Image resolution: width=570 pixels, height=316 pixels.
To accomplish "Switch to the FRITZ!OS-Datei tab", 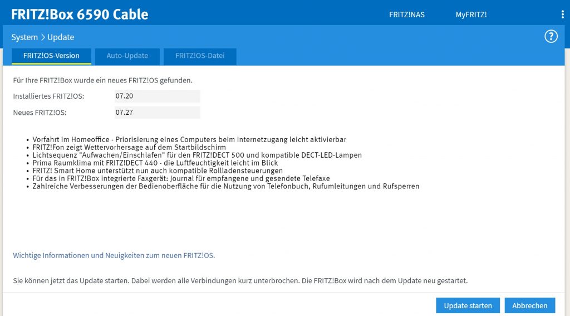I will click(x=200, y=56).
